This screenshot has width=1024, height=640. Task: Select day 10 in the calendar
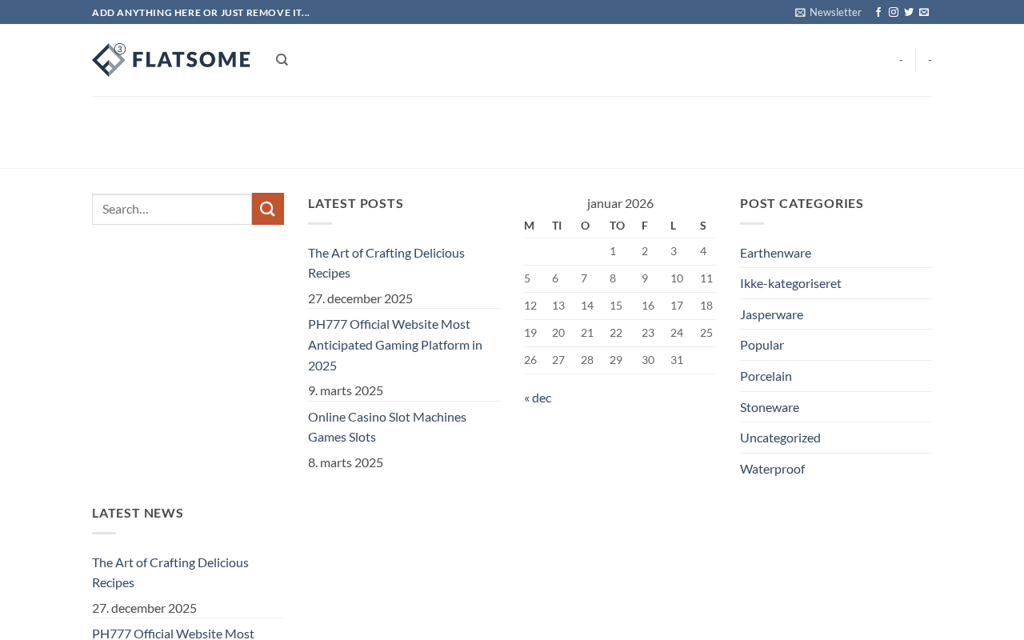677,278
